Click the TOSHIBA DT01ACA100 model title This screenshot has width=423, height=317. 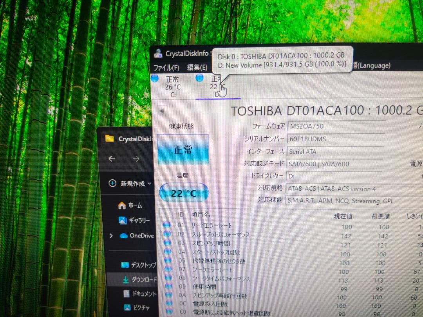(326, 110)
